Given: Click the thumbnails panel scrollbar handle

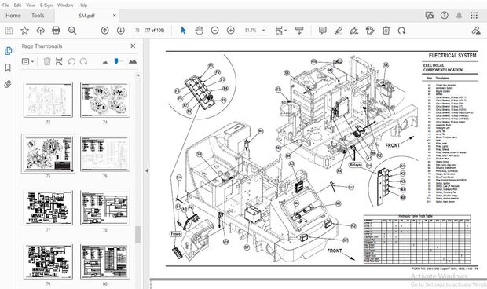Looking at the screenshot, I should click(138, 234).
